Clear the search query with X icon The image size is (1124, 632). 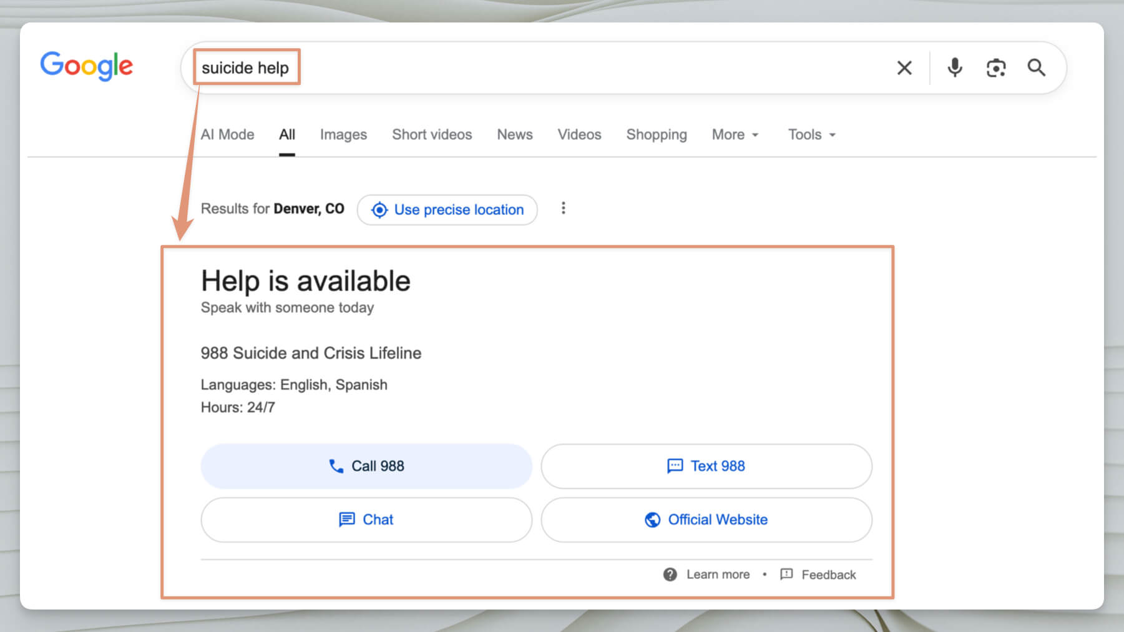pos(904,67)
